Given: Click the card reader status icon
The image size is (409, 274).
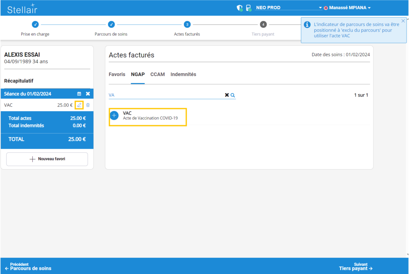Looking at the screenshot, I should [249, 8].
